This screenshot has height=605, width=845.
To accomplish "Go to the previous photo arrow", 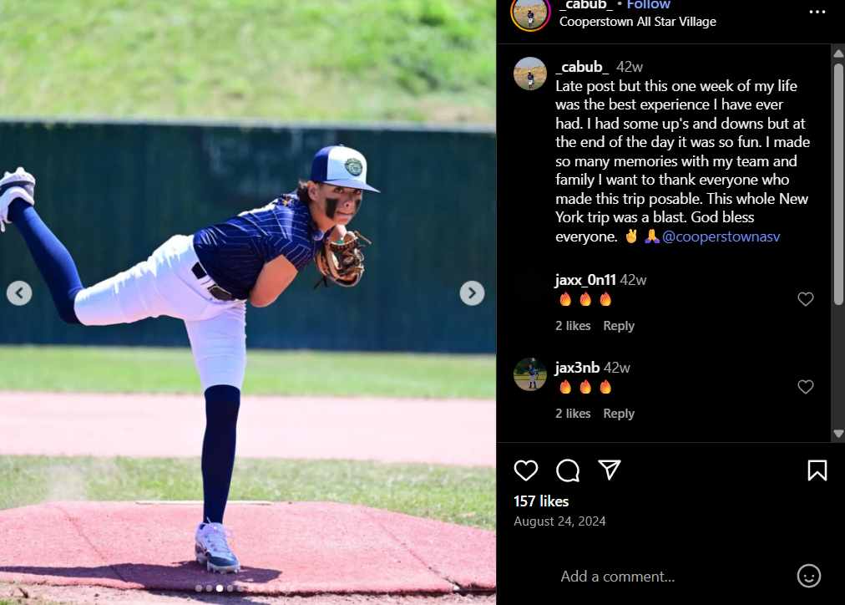I will (19, 292).
